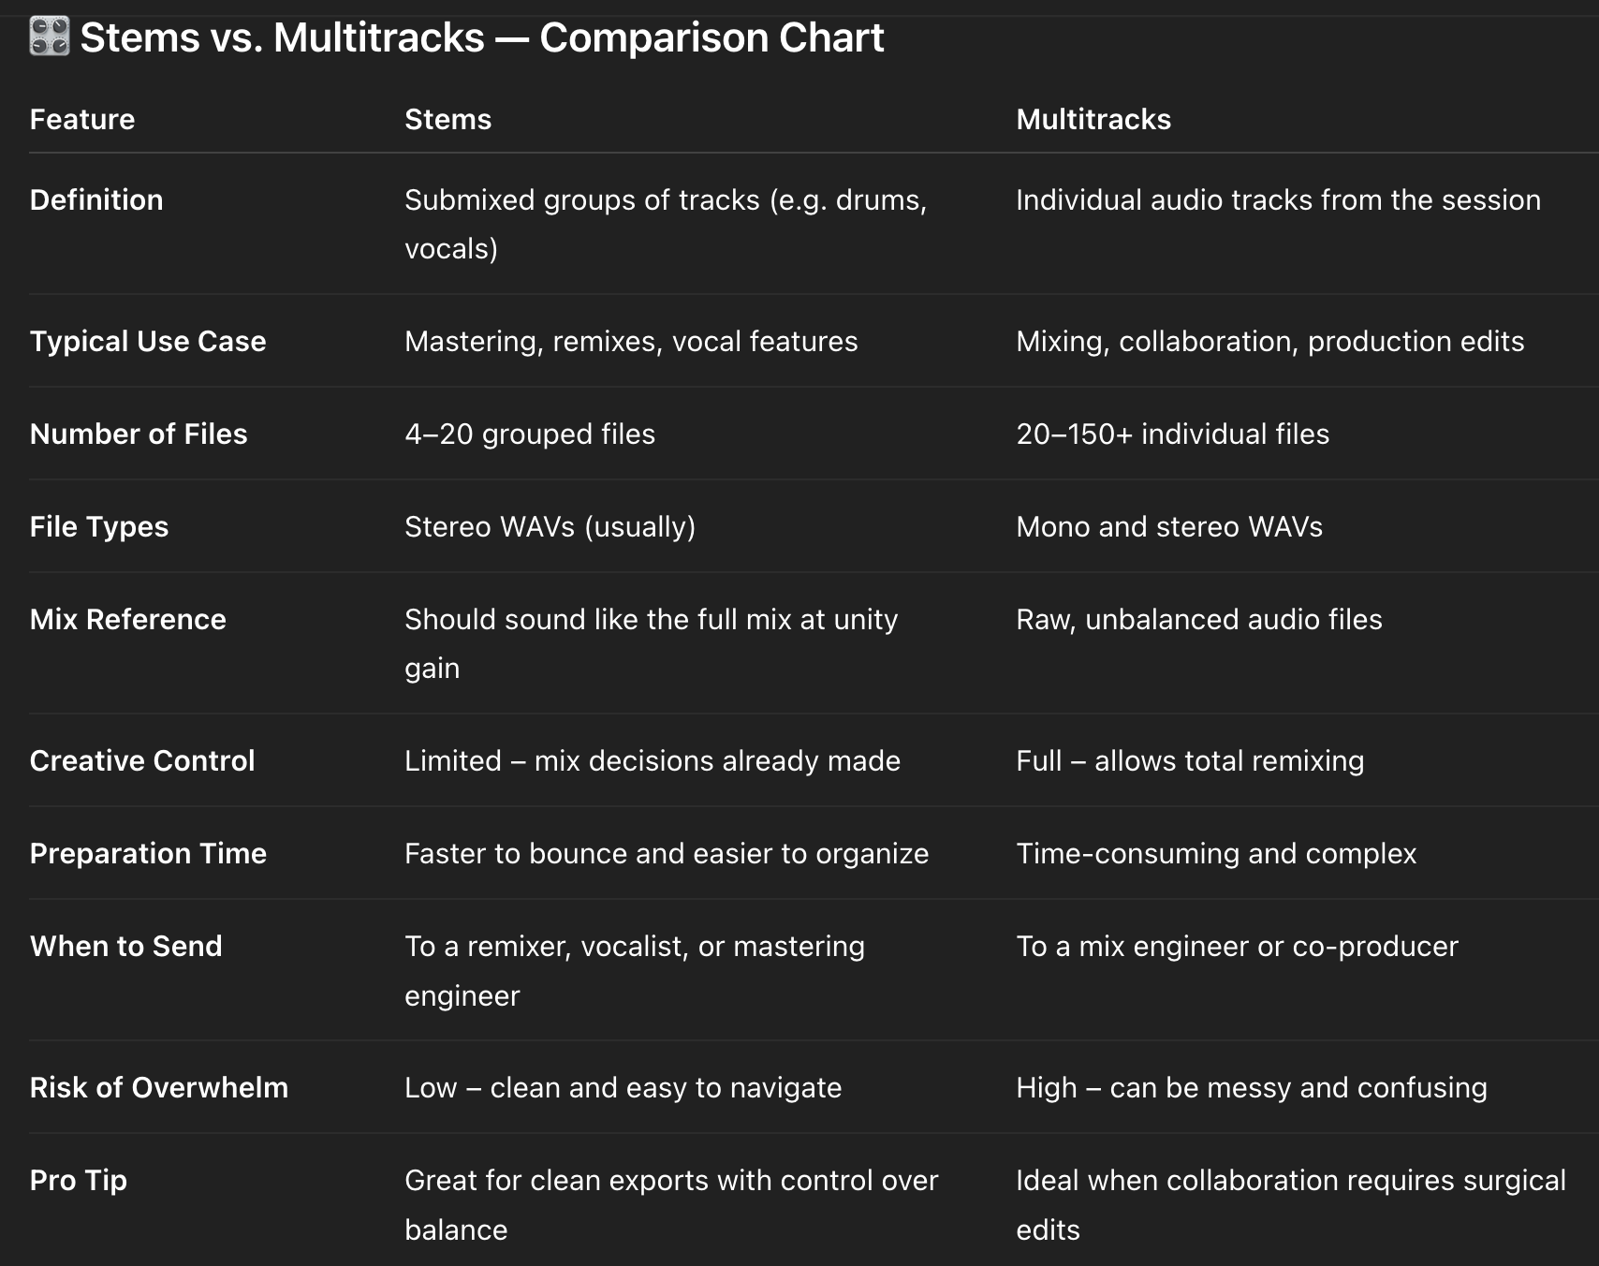1599x1266 pixels.
Task: Click the "4–20 grouped files" cell
Action: [530, 434]
